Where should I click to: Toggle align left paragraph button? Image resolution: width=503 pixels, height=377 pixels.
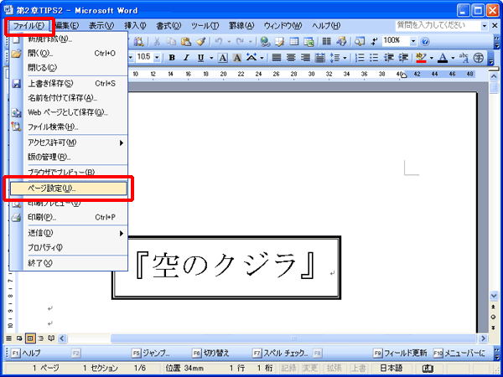point(276,58)
